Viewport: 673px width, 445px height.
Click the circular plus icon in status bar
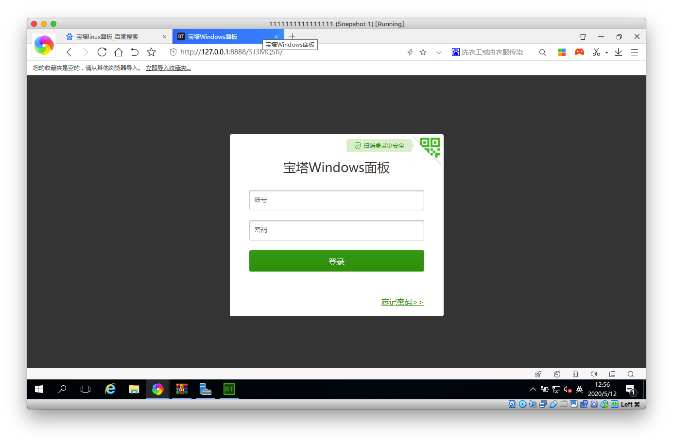(557, 374)
